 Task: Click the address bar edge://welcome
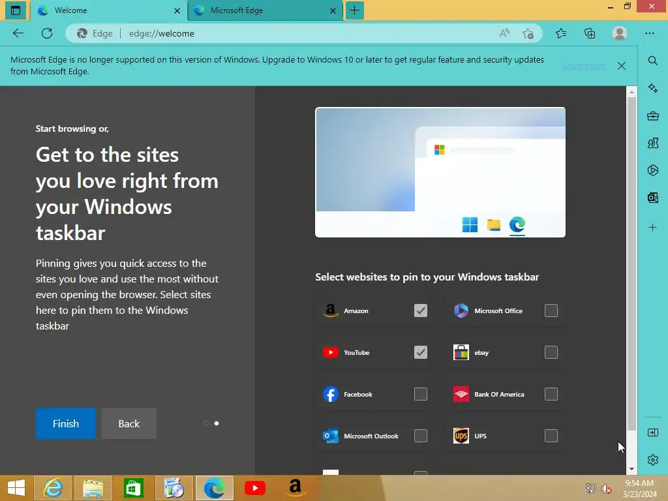pyautogui.click(x=304, y=33)
